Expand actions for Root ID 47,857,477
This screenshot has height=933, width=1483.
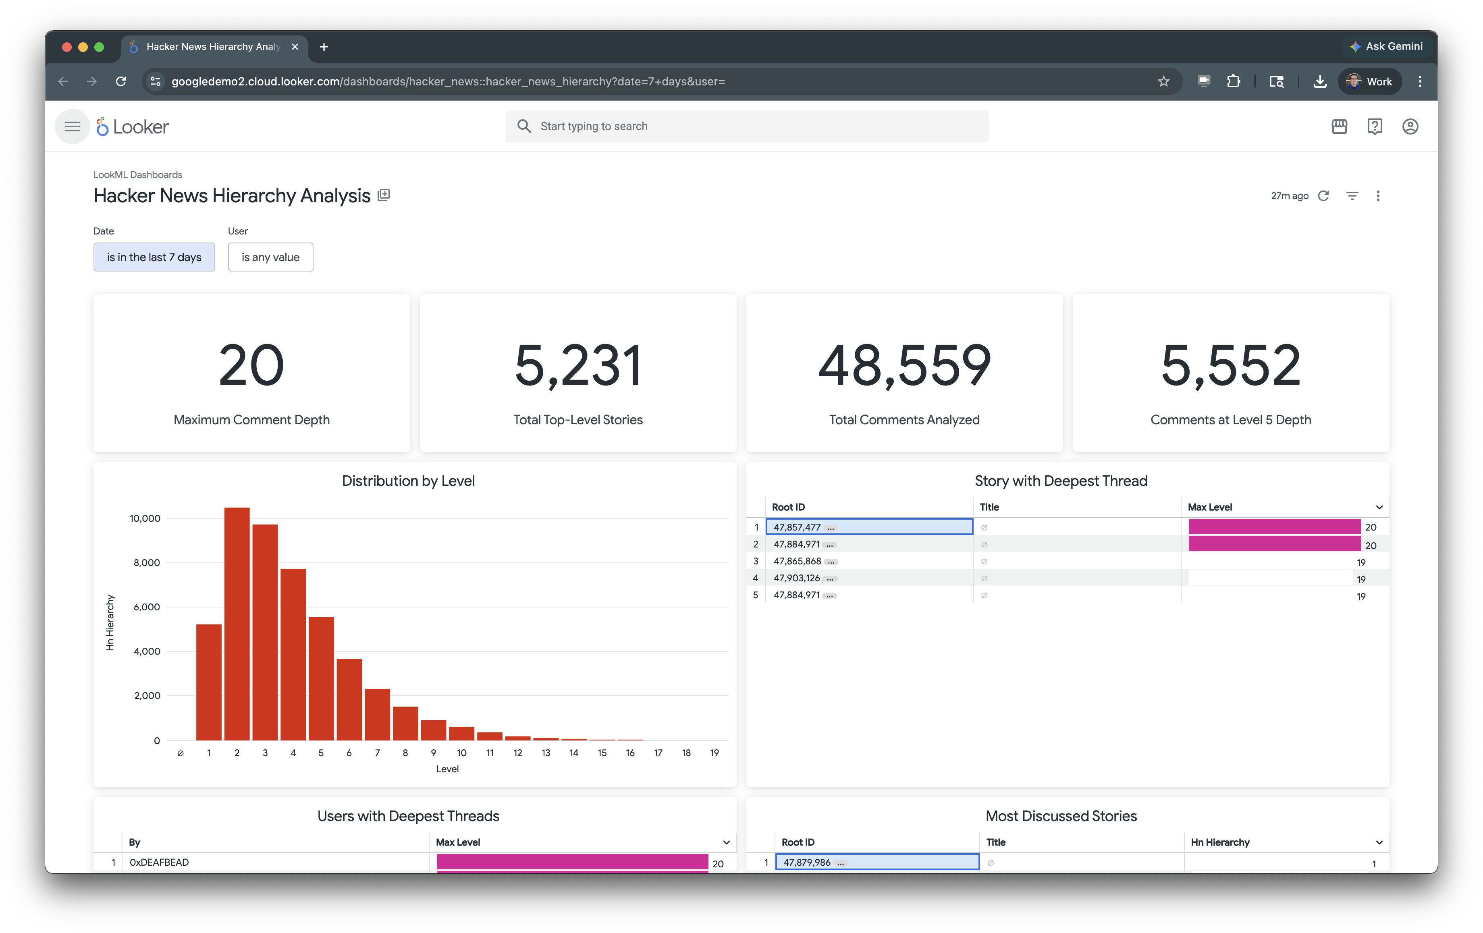pos(831,528)
